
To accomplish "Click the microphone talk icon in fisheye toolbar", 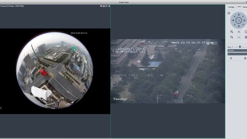I will [x=109, y=6].
